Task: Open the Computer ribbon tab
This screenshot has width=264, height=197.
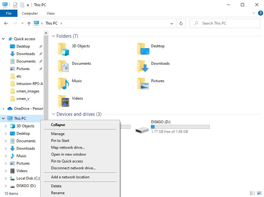Action: click(x=30, y=13)
